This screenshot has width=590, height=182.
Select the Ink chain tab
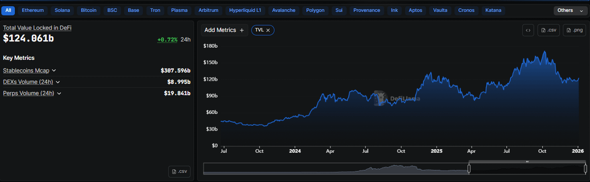pos(394,10)
